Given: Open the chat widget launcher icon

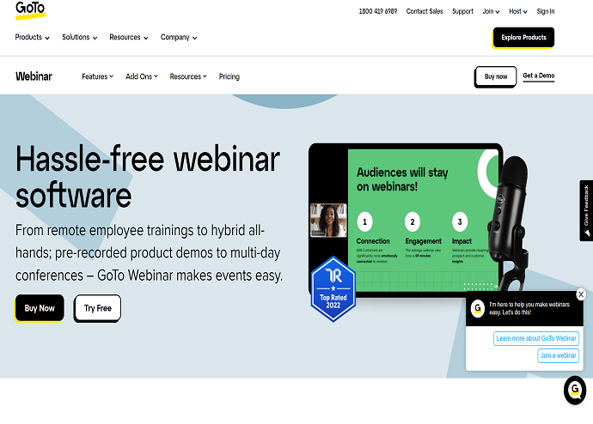Looking at the screenshot, I should click(575, 390).
